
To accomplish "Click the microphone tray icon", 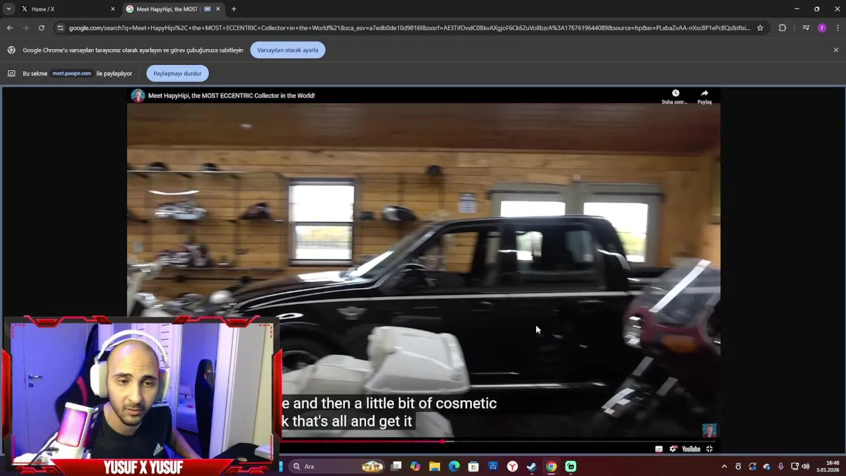I will click(x=781, y=466).
